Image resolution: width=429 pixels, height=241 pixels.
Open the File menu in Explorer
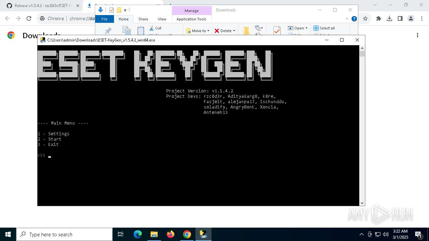(x=105, y=19)
